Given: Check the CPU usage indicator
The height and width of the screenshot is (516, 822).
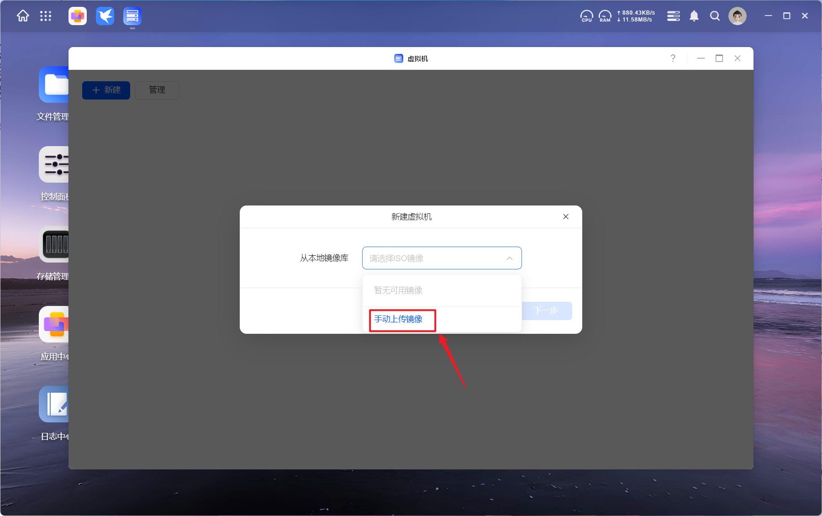Looking at the screenshot, I should click(586, 16).
